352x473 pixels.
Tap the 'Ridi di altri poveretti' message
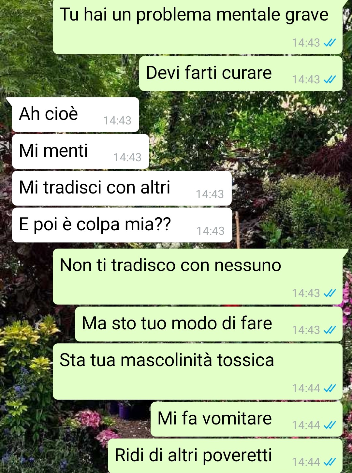[225, 456]
